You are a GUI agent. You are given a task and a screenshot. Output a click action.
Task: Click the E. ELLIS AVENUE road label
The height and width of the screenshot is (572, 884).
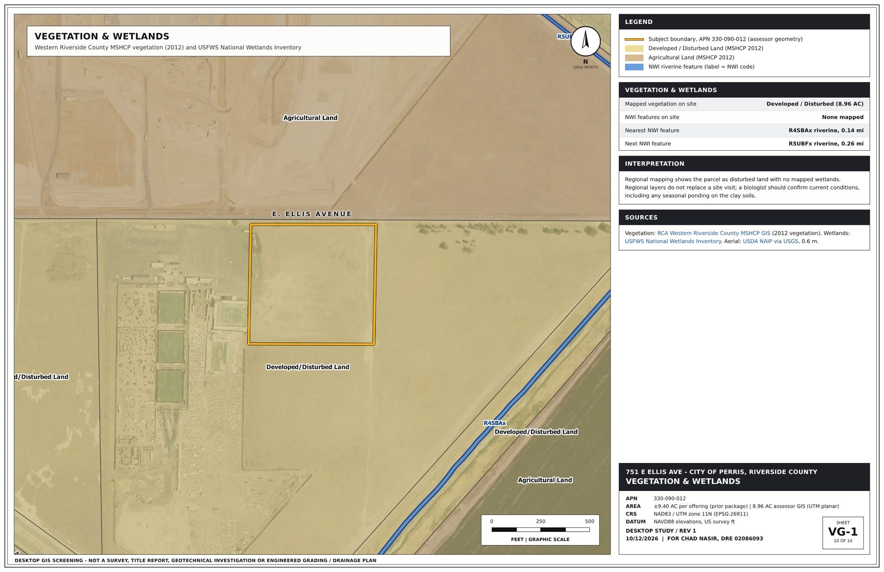click(x=312, y=214)
